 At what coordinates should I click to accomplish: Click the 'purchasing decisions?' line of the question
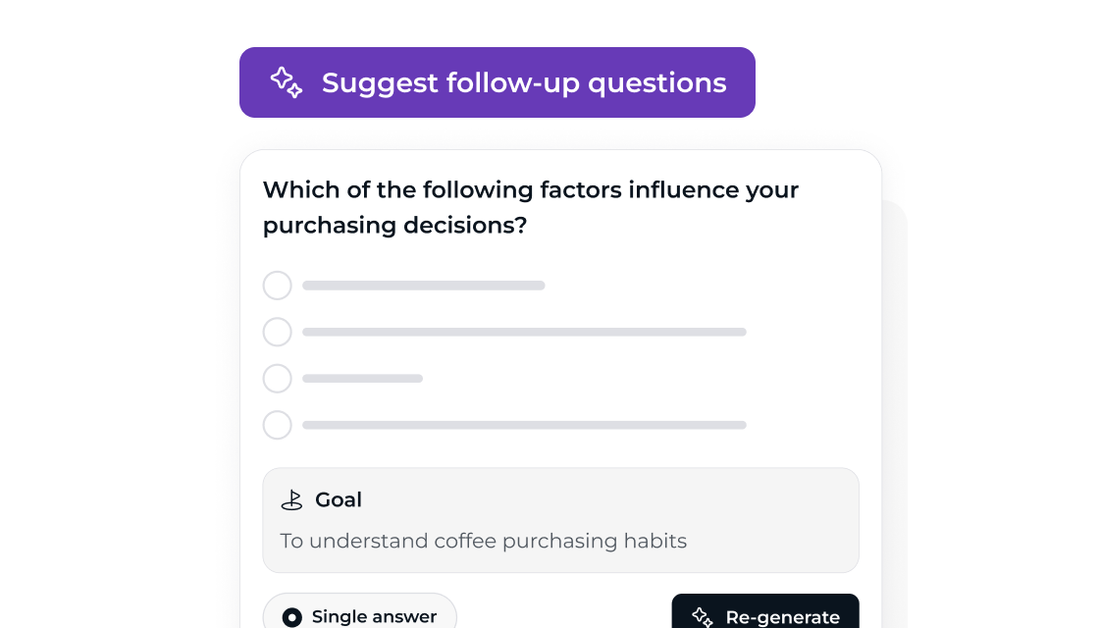pos(394,226)
